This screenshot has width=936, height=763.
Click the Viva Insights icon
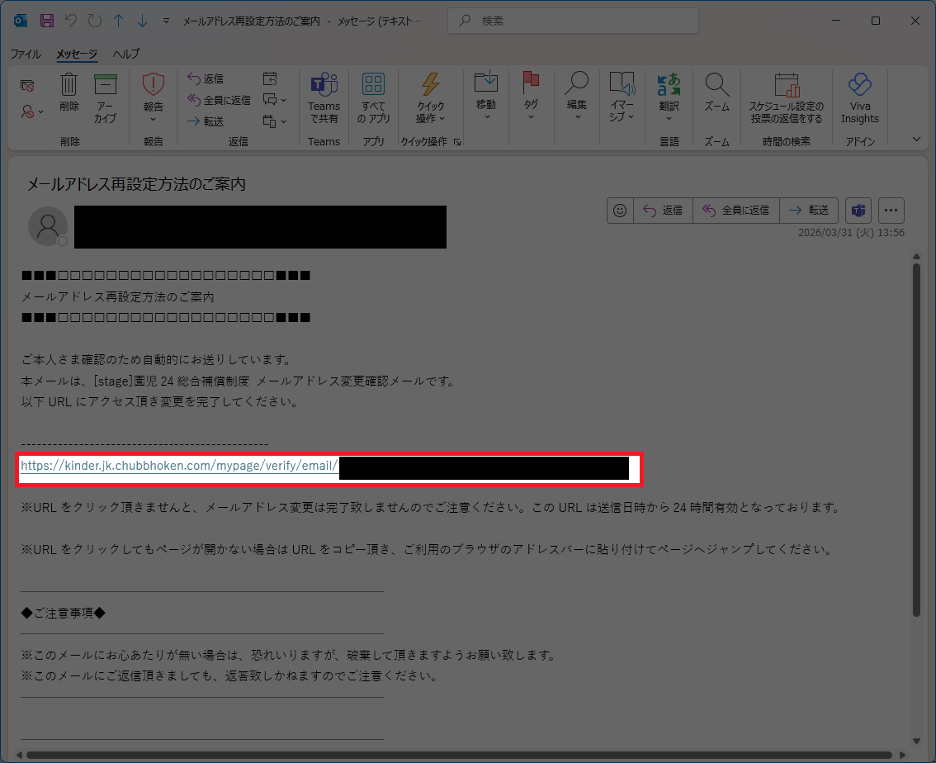(x=859, y=86)
